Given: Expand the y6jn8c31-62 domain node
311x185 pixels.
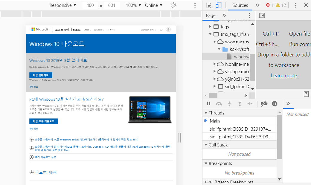Looking at the screenshot, I should point(214,79).
